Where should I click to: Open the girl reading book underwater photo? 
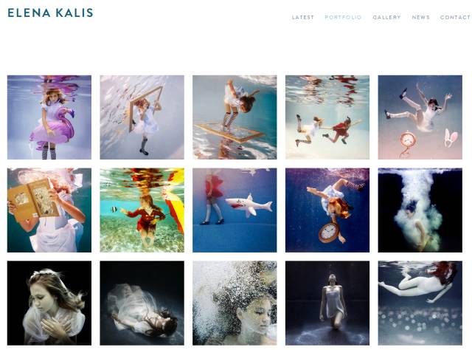point(49,210)
